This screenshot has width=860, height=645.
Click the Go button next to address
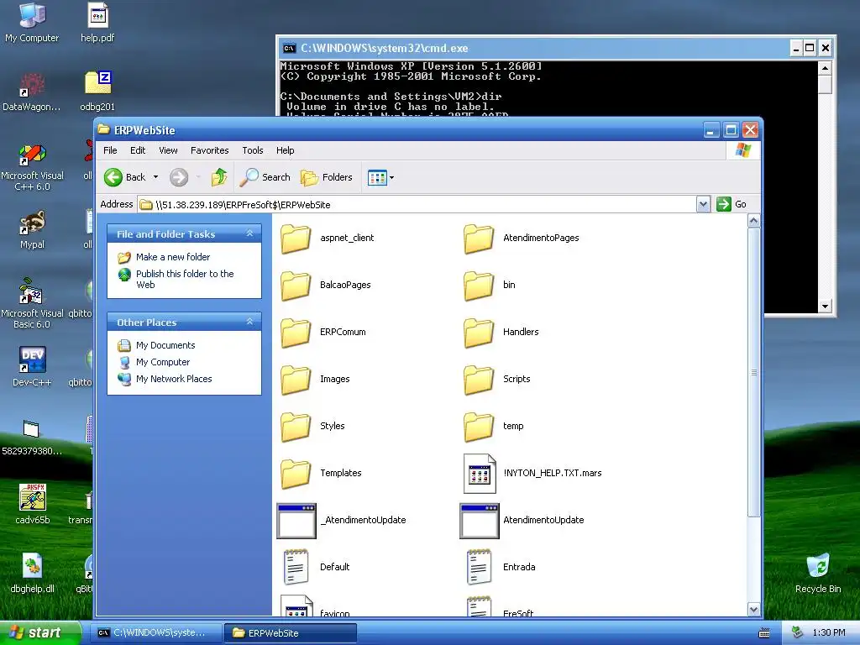pos(732,205)
